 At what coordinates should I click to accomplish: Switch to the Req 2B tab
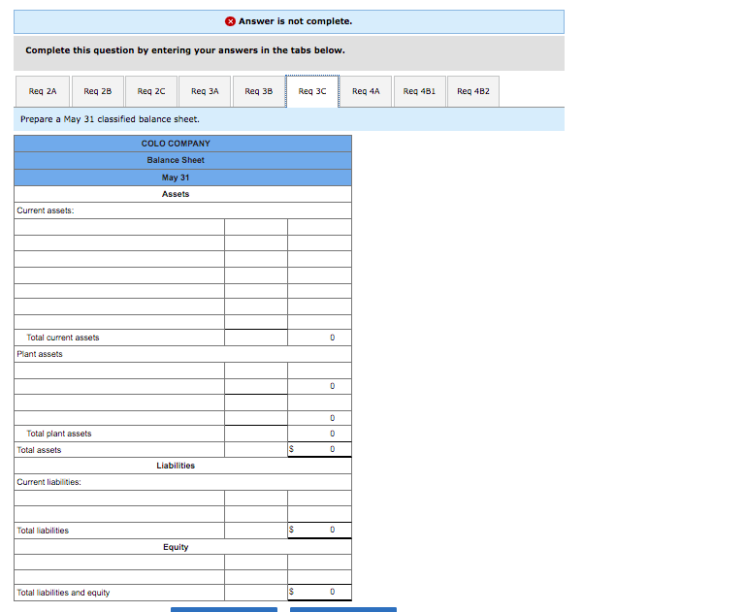click(98, 91)
